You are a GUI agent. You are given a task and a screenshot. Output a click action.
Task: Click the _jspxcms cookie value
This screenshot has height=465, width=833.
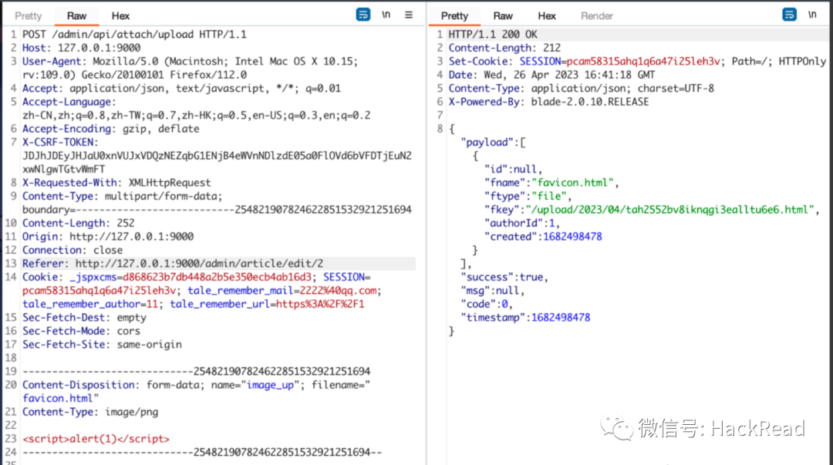click(217, 278)
